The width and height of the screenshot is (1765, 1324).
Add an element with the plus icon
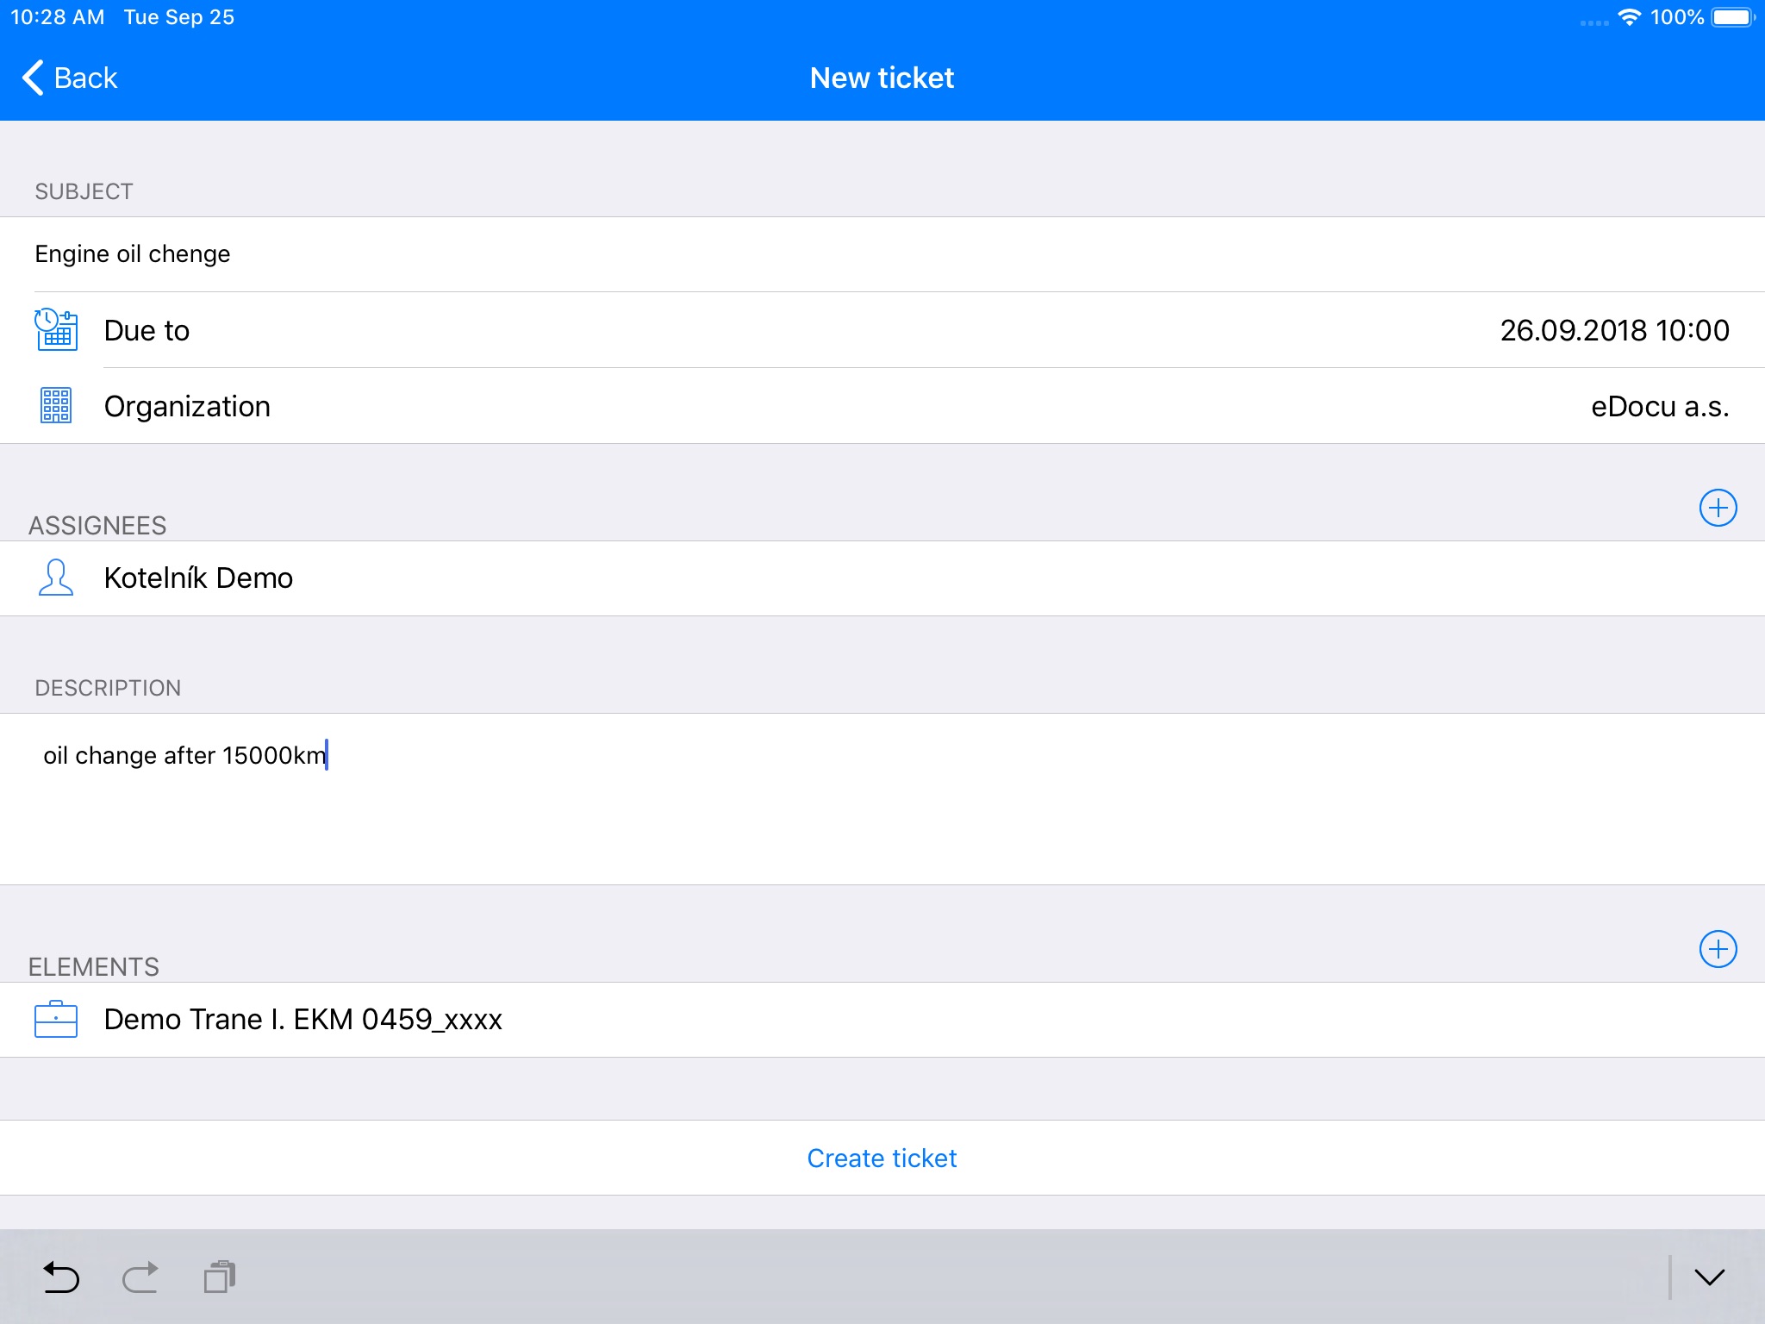coord(1718,949)
